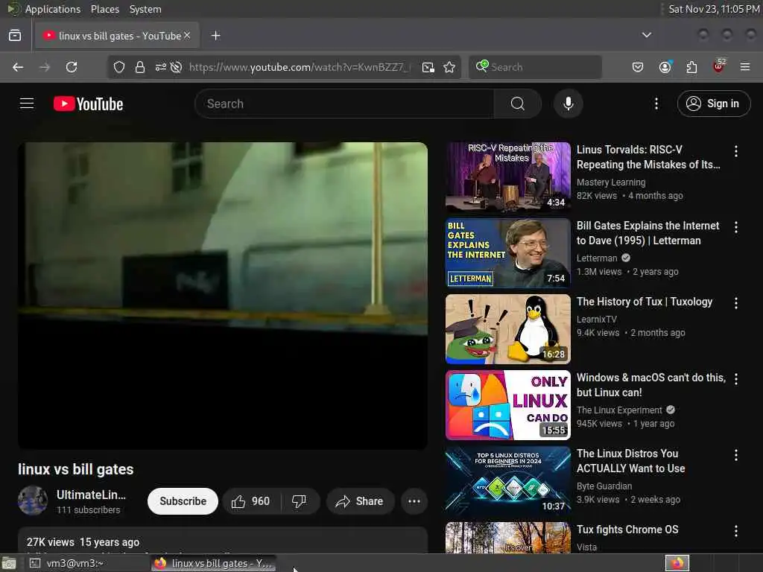Go to YouTube home via the logo
The image size is (763, 572).
88,104
